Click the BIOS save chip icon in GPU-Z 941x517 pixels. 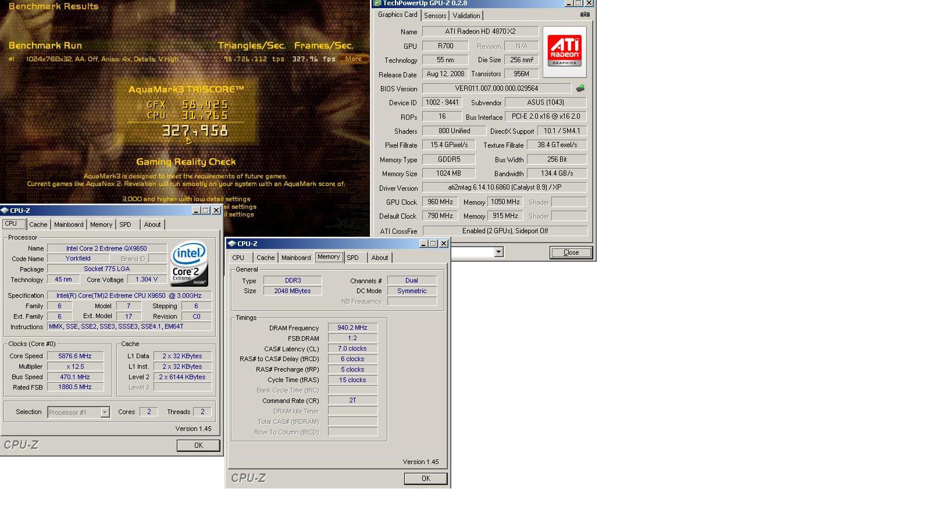pyautogui.click(x=580, y=88)
